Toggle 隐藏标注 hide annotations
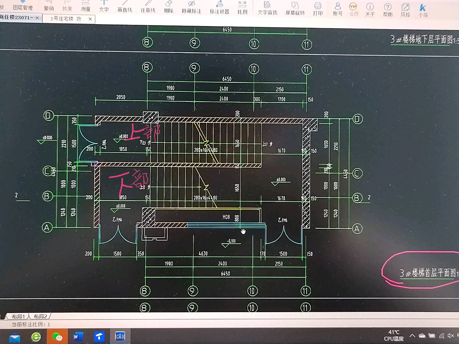Viewport: 459px width, 344px height. pyautogui.click(x=192, y=8)
